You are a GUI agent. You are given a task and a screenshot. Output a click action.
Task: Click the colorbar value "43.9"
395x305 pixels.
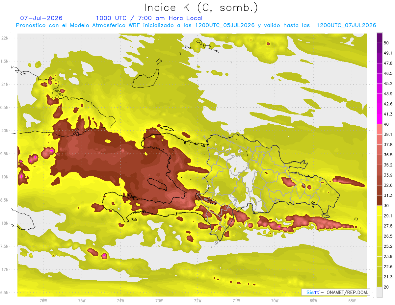(388, 94)
